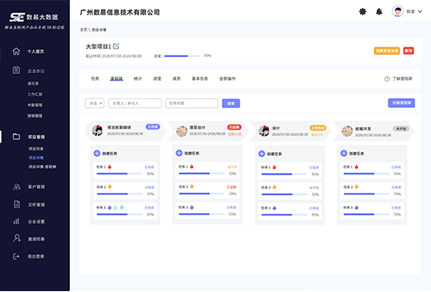Click the 了解里程碑 link
Viewport: 431px width, 292px height.
pyautogui.click(x=402, y=79)
